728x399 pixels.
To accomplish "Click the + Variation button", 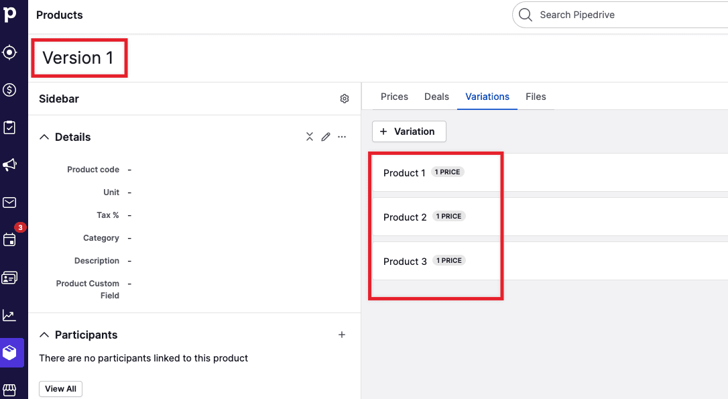I will [x=409, y=131].
